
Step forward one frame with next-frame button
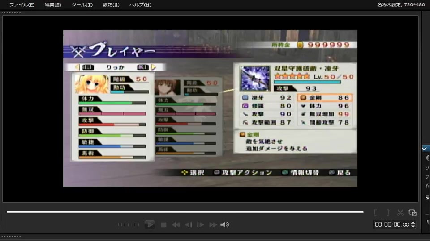click(201, 224)
